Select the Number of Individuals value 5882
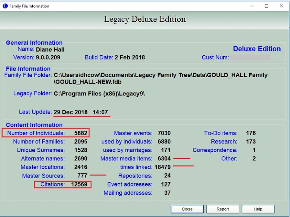This screenshot has height=217, width=290. click(x=80, y=133)
